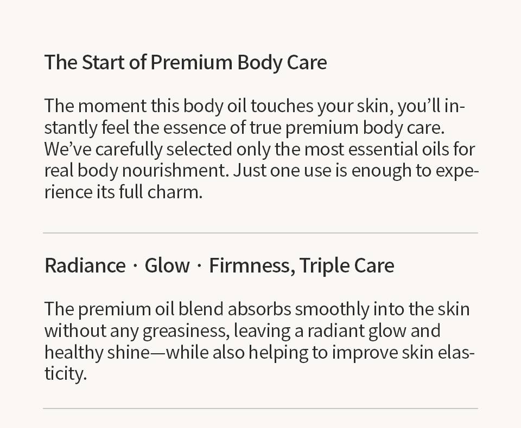Click the line starting 'The moment this body oil'
Viewport: 521px width, 428px height.
255,107
